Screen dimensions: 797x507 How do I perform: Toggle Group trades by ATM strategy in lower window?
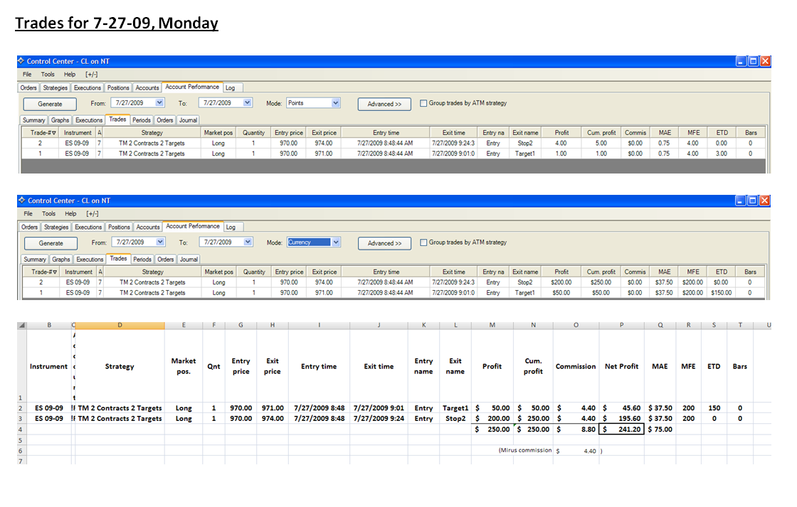pyautogui.click(x=423, y=242)
